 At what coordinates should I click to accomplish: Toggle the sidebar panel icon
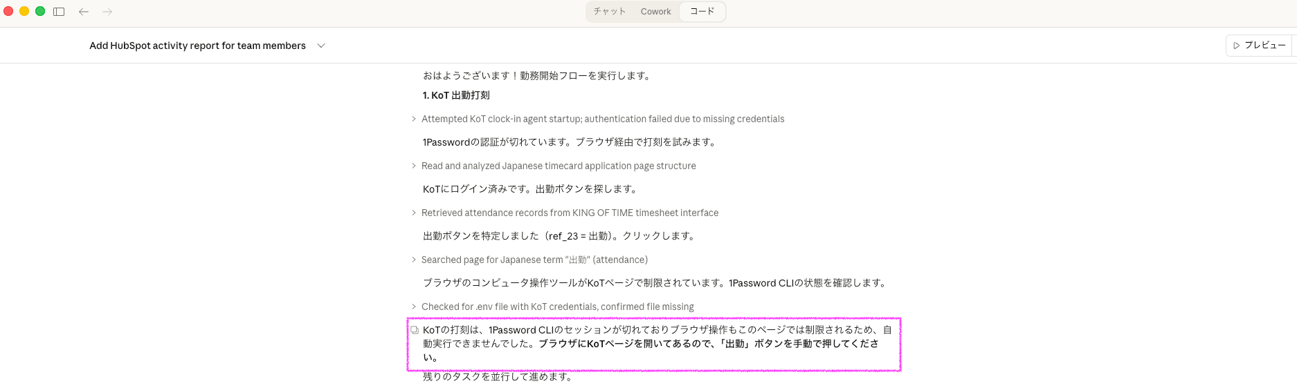click(x=59, y=12)
